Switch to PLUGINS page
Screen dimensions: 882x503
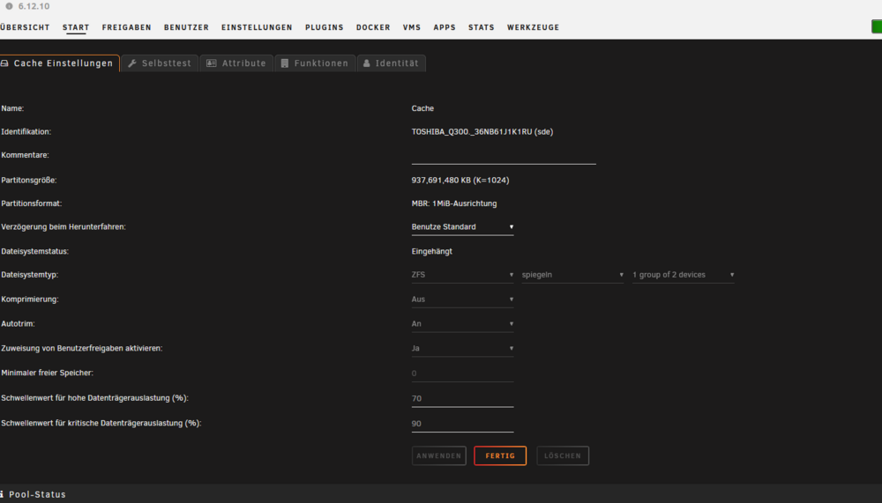[x=324, y=27]
